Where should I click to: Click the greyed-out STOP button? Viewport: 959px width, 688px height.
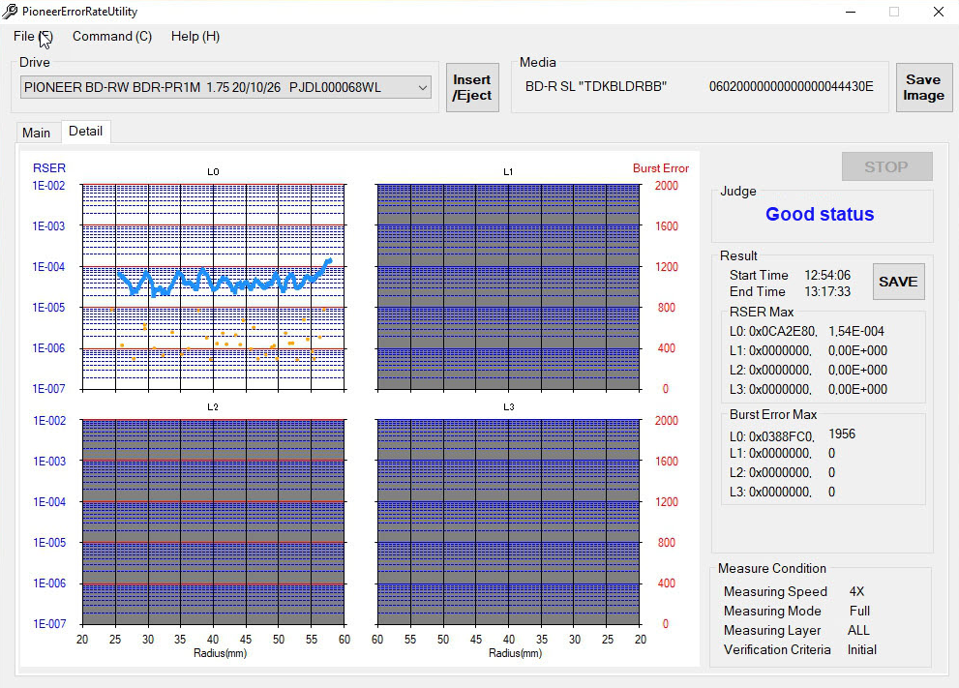pyautogui.click(x=886, y=166)
